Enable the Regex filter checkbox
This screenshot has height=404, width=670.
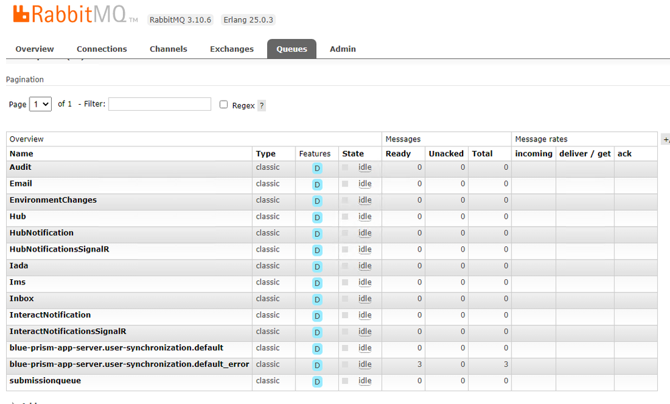[x=224, y=105]
